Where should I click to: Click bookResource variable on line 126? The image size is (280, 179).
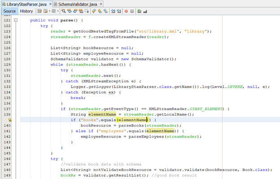(98, 48)
